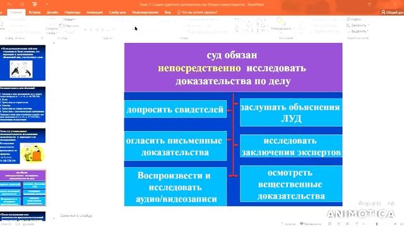Viewport: 404px width, 227px height.
Task: Click the 'Заметки к слайду' notes area
Action: click(76, 216)
